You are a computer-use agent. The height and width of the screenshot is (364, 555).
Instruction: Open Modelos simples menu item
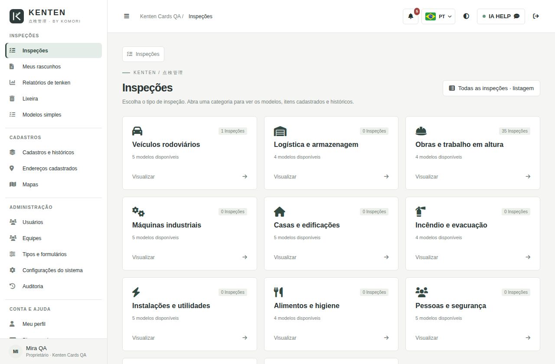pyautogui.click(x=53, y=115)
